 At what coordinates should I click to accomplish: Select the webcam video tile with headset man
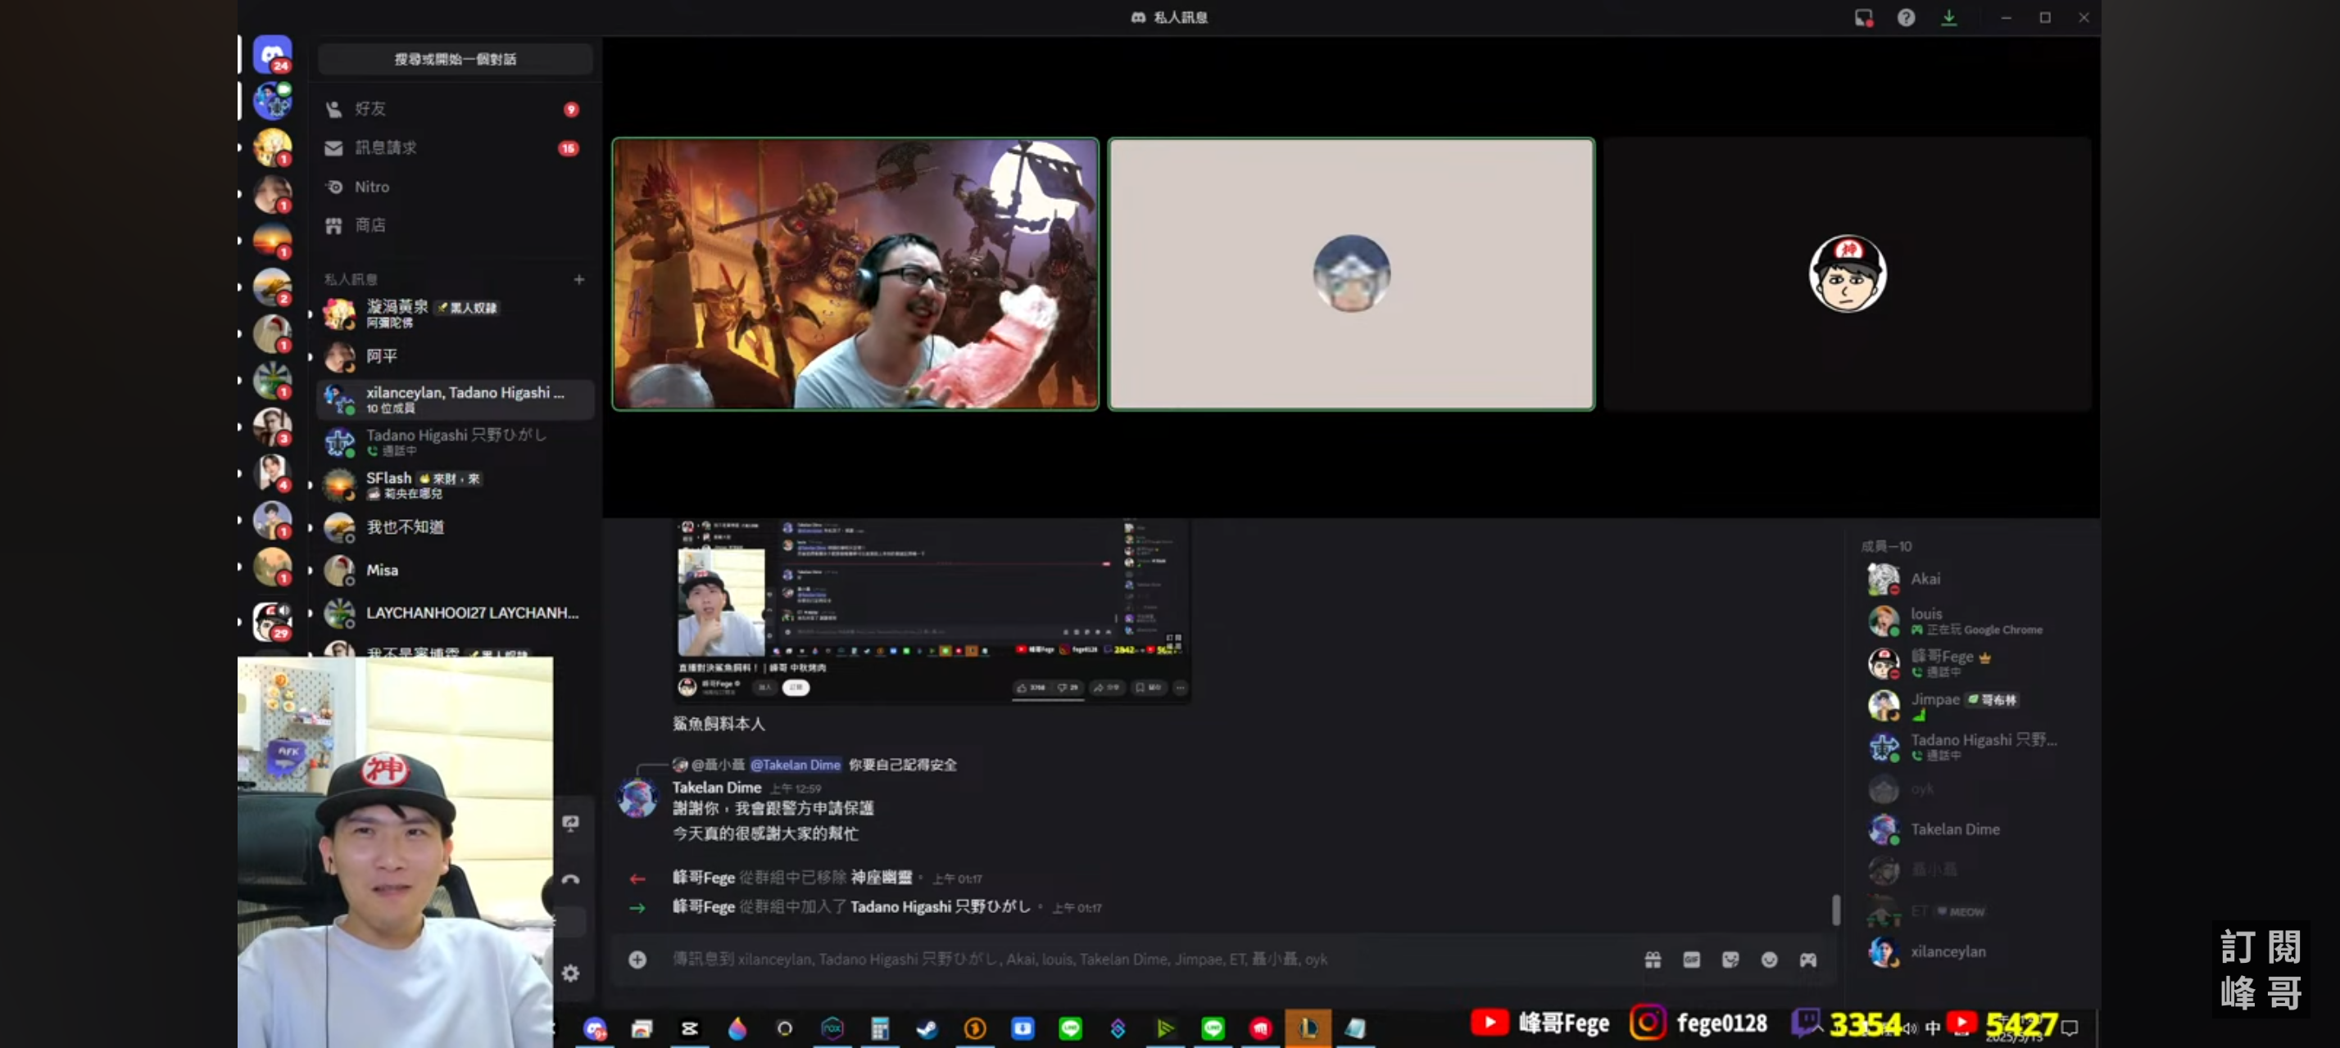(x=855, y=274)
